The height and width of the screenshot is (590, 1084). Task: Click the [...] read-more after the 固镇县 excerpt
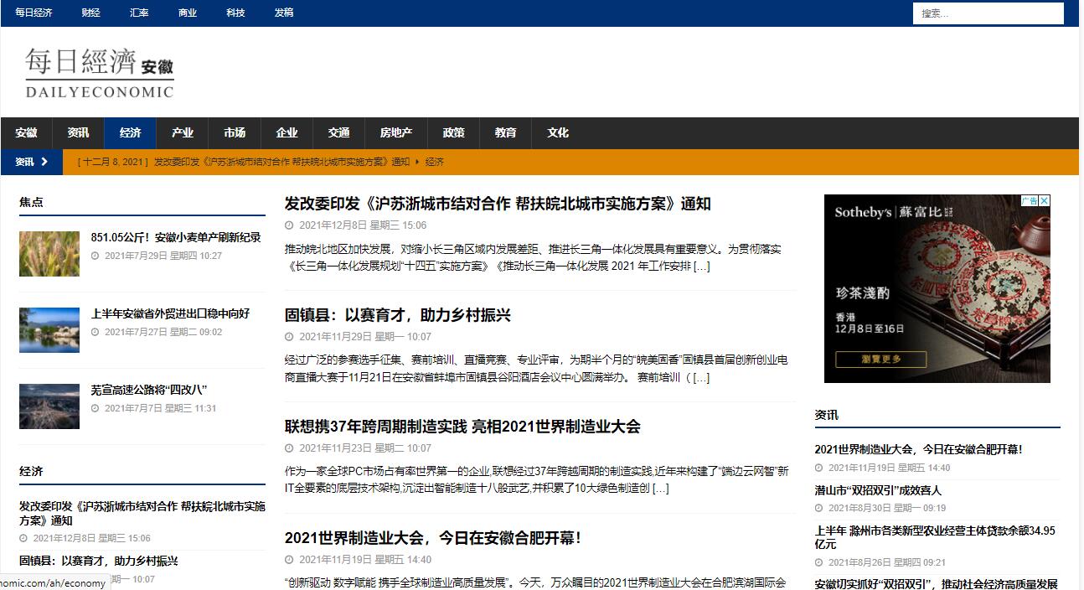click(x=701, y=377)
